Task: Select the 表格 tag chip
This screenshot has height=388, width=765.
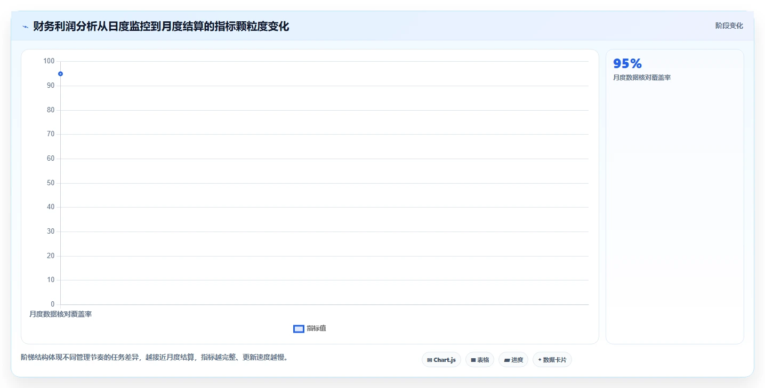Action: pyautogui.click(x=480, y=360)
